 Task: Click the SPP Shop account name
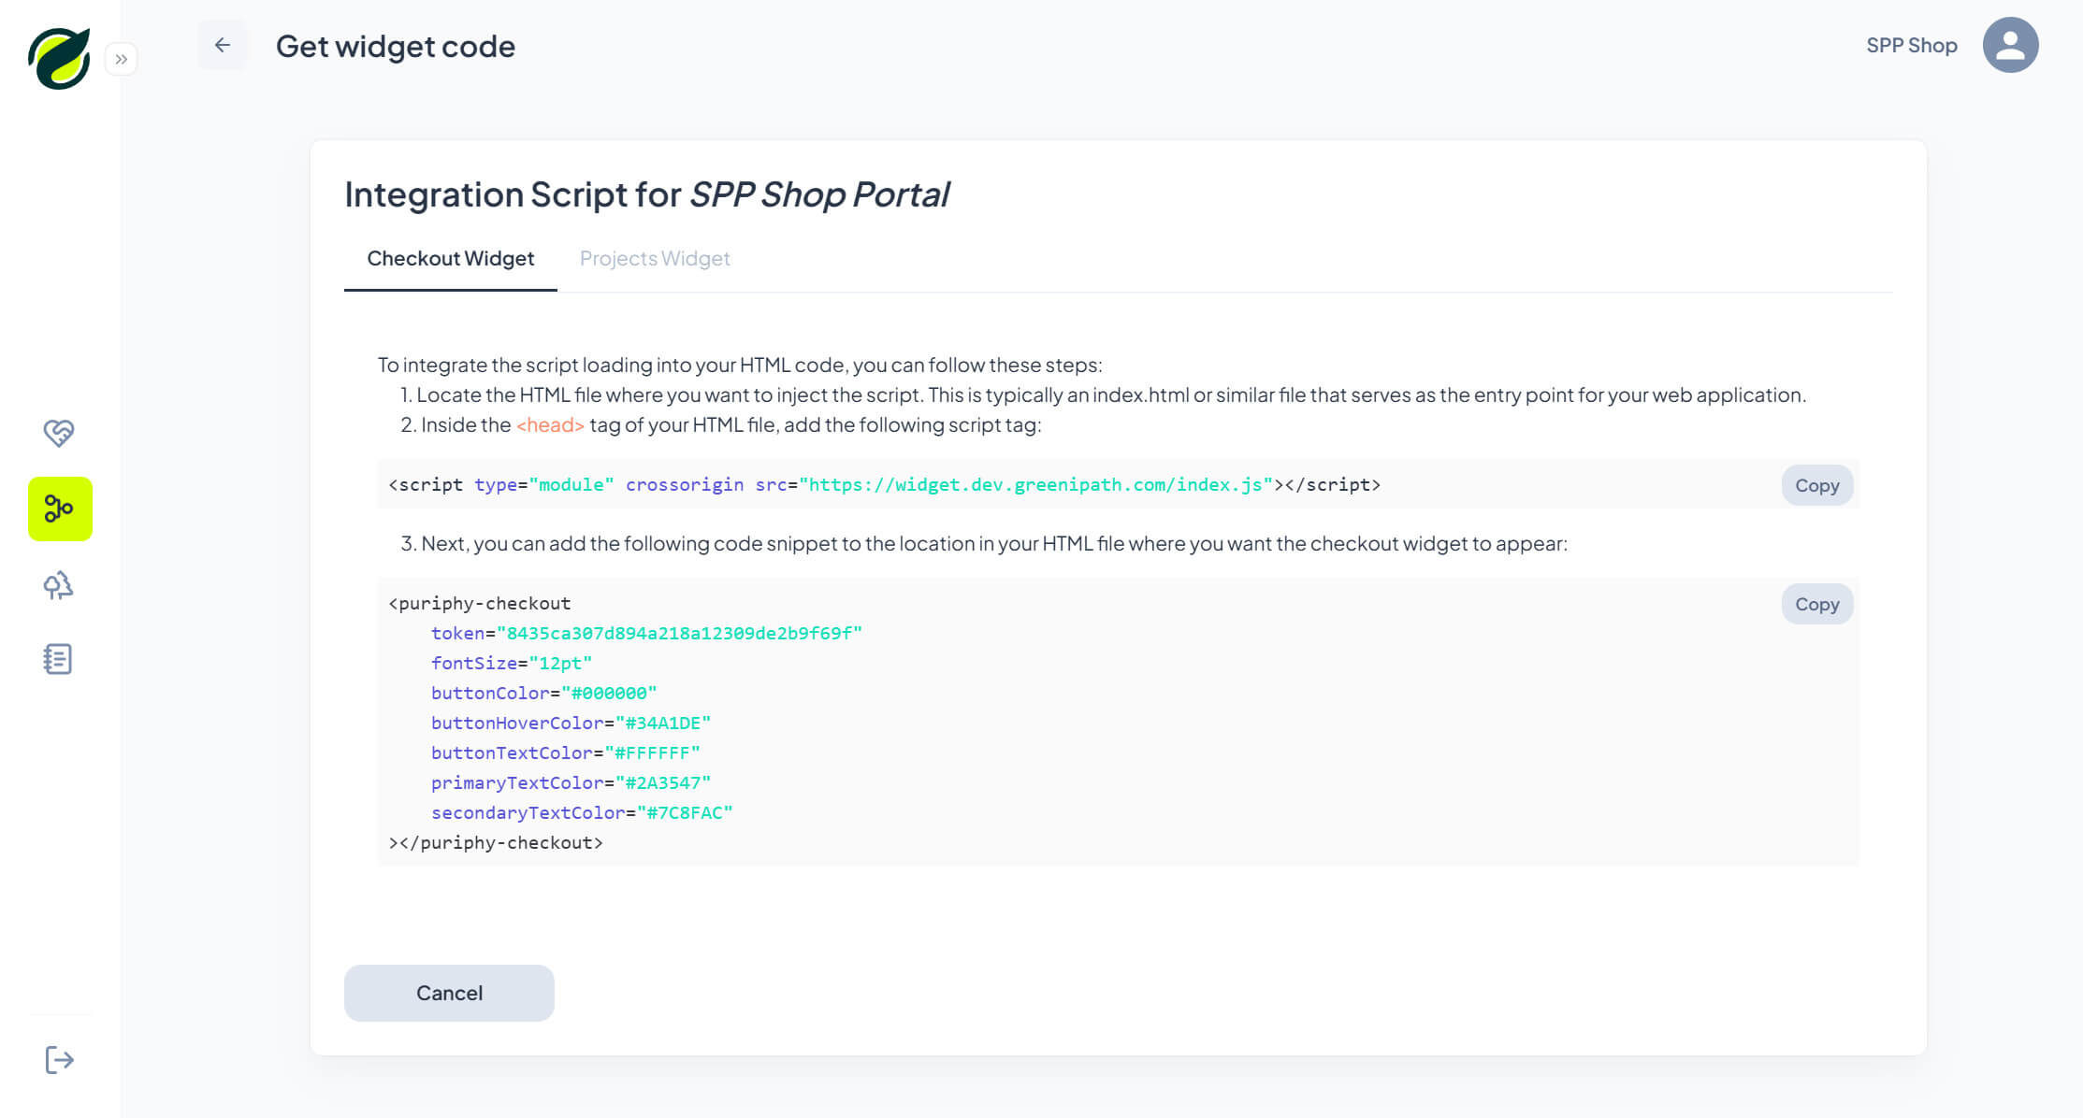click(x=1911, y=45)
